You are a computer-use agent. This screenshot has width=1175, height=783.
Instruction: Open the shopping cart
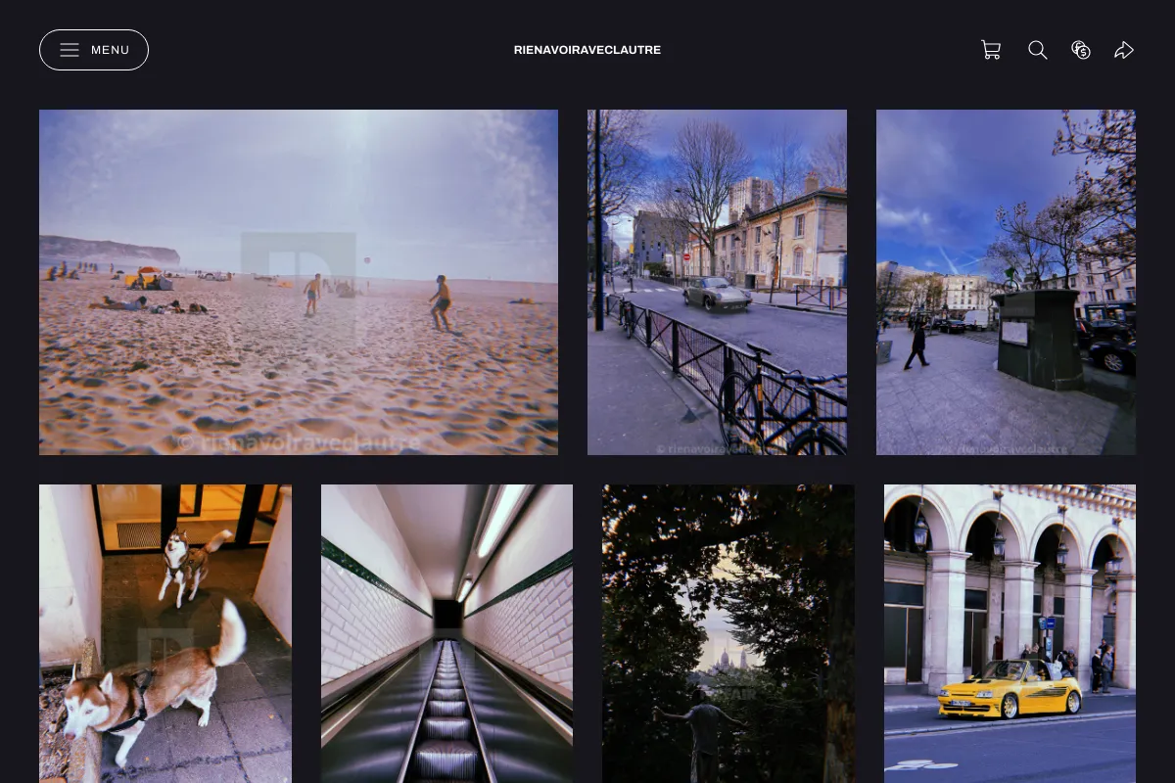[x=991, y=50]
